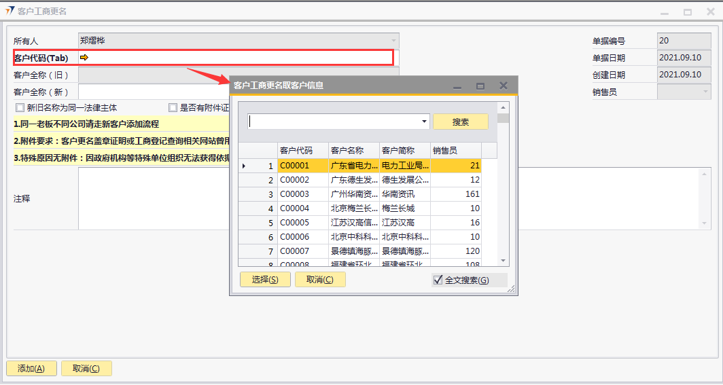Click the 选择(S) button
Viewport: 723px width, 385px height.
click(265, 280)
